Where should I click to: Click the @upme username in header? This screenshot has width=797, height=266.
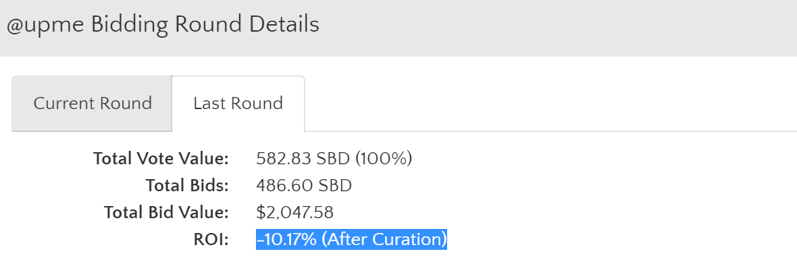[45, 26]
